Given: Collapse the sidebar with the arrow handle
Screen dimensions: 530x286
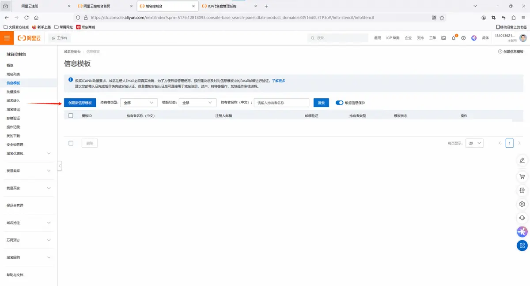Looking at the screenshot, I should pos(59,166).
